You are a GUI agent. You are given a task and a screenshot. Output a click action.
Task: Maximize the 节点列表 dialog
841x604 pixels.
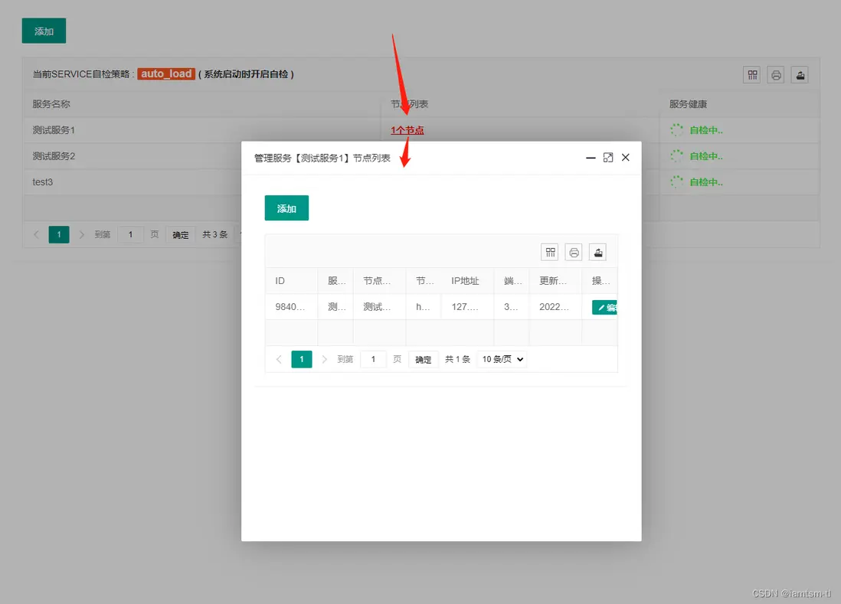(x=607, y=158)
